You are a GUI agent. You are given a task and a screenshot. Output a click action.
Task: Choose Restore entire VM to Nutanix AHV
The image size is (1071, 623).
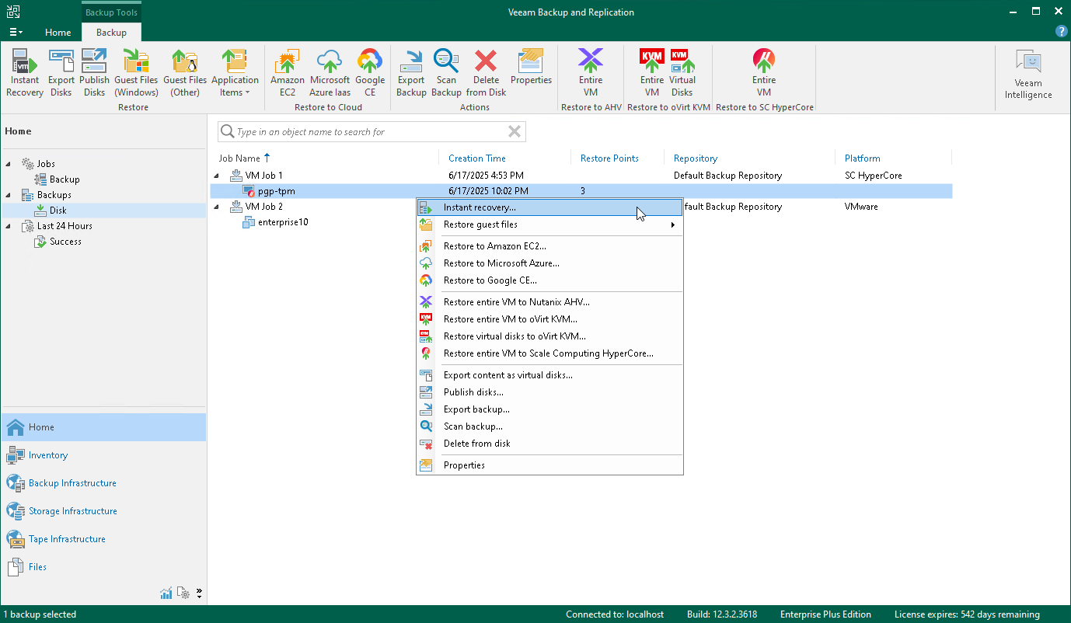[x=549, y=302]
